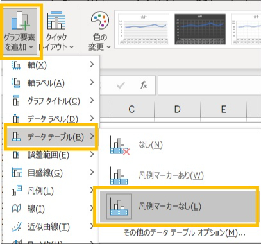Screen dimensions: 261x244
Task: Click the 軸(X) menu icon
Action: (16, 65)
